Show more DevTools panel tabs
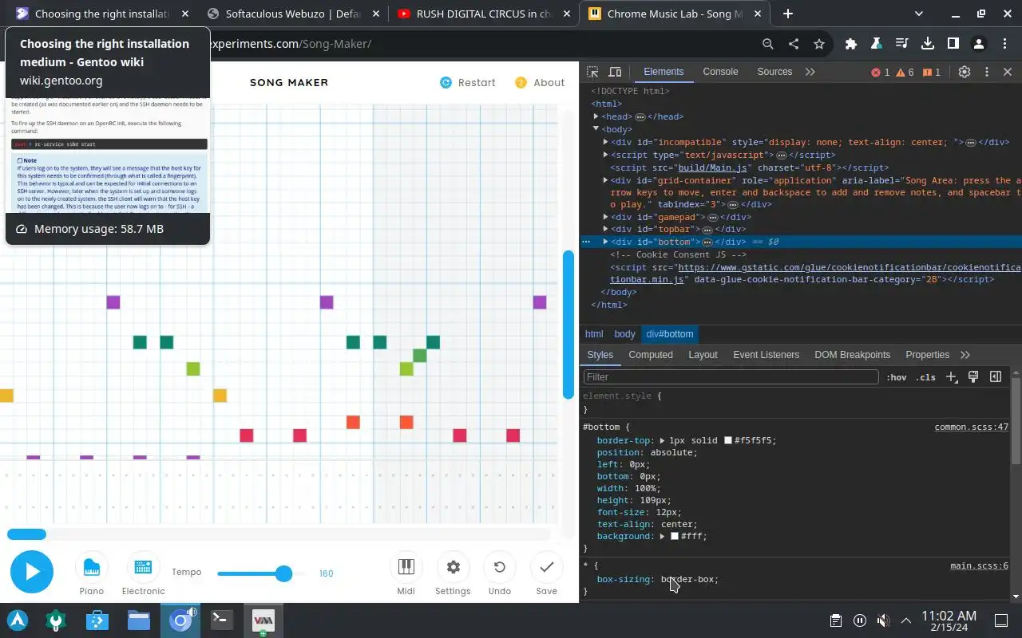Viewport: 1022px width, 638px height. pyautogui.click(x=810, y=72)
